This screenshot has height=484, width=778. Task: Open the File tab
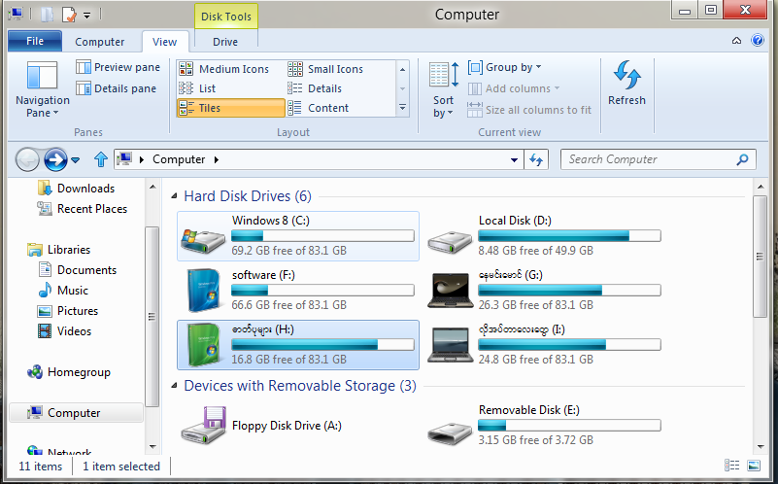(x=35, y=41)
